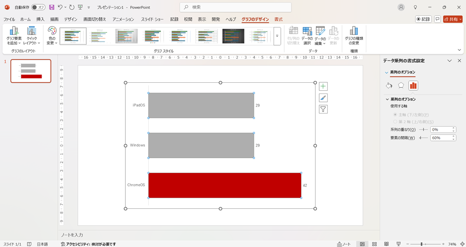
Task: Fit slide to window icon
Action: coord(461,244)
